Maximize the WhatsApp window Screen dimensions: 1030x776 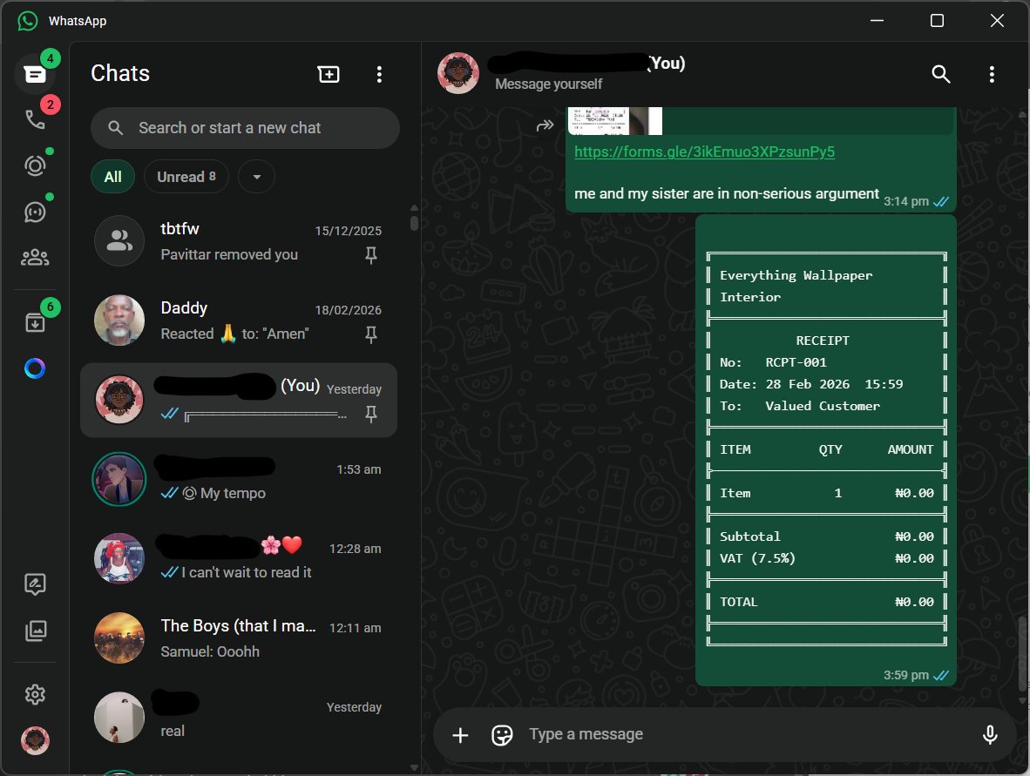tap(937, 21)
